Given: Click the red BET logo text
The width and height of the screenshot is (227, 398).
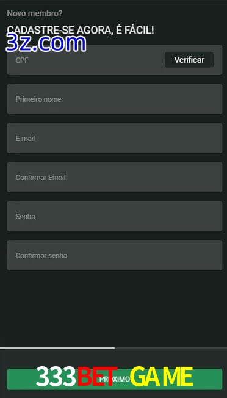Looking at the screenshot, I should tap(97, 377).
